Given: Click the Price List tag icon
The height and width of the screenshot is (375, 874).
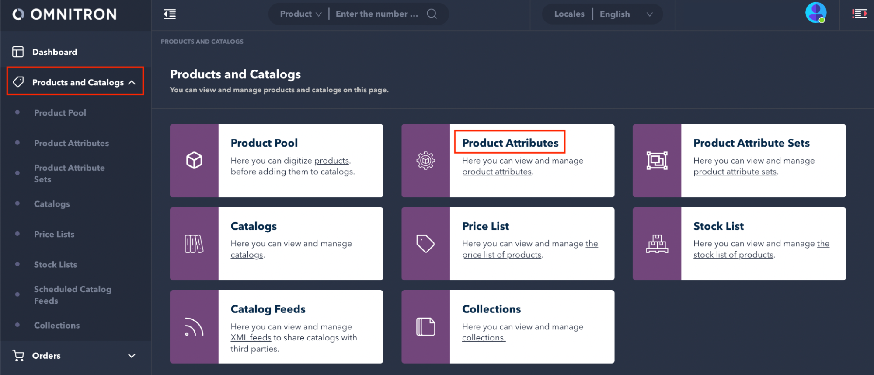Looking at the screenshot, I should [x=425, y=244].
